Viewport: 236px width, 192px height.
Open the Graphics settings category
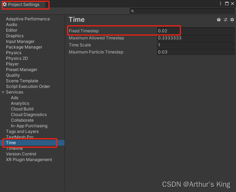[x=15, y=36]
